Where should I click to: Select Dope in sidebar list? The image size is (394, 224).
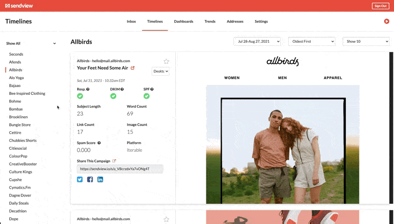pos(14,219)
